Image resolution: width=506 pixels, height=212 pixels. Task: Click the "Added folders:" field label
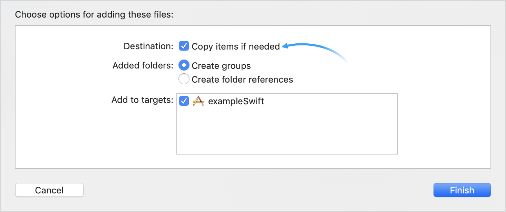143,66
